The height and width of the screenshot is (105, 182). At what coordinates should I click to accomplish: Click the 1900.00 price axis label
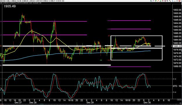pos(177,13)
